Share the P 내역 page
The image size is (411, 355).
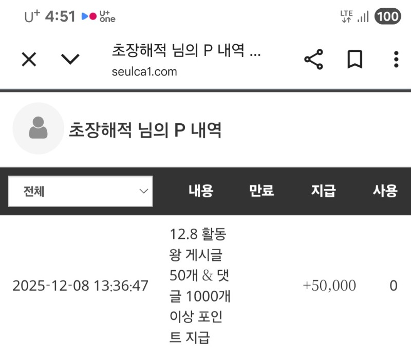coord(314,59)
